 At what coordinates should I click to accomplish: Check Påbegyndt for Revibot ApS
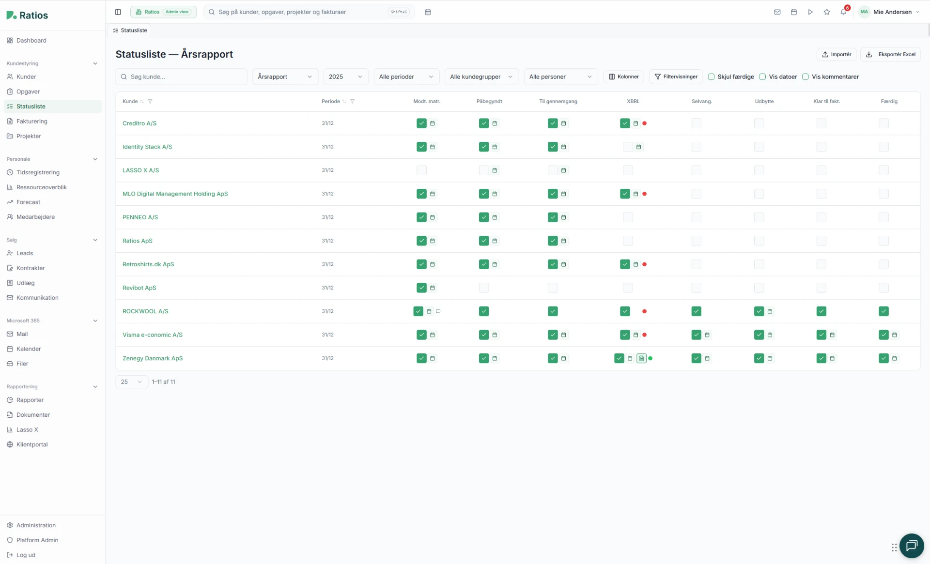click(x=484, y=288)
